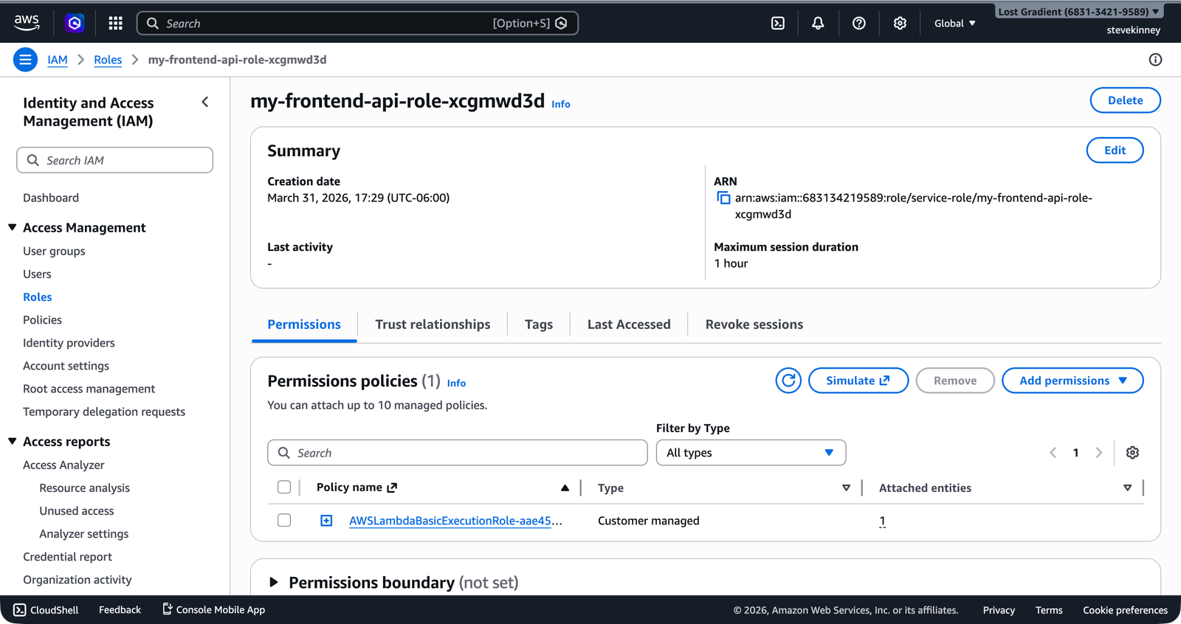Switch to the Revoke sessions tab
1181x624 pixels.
(754, 325)
